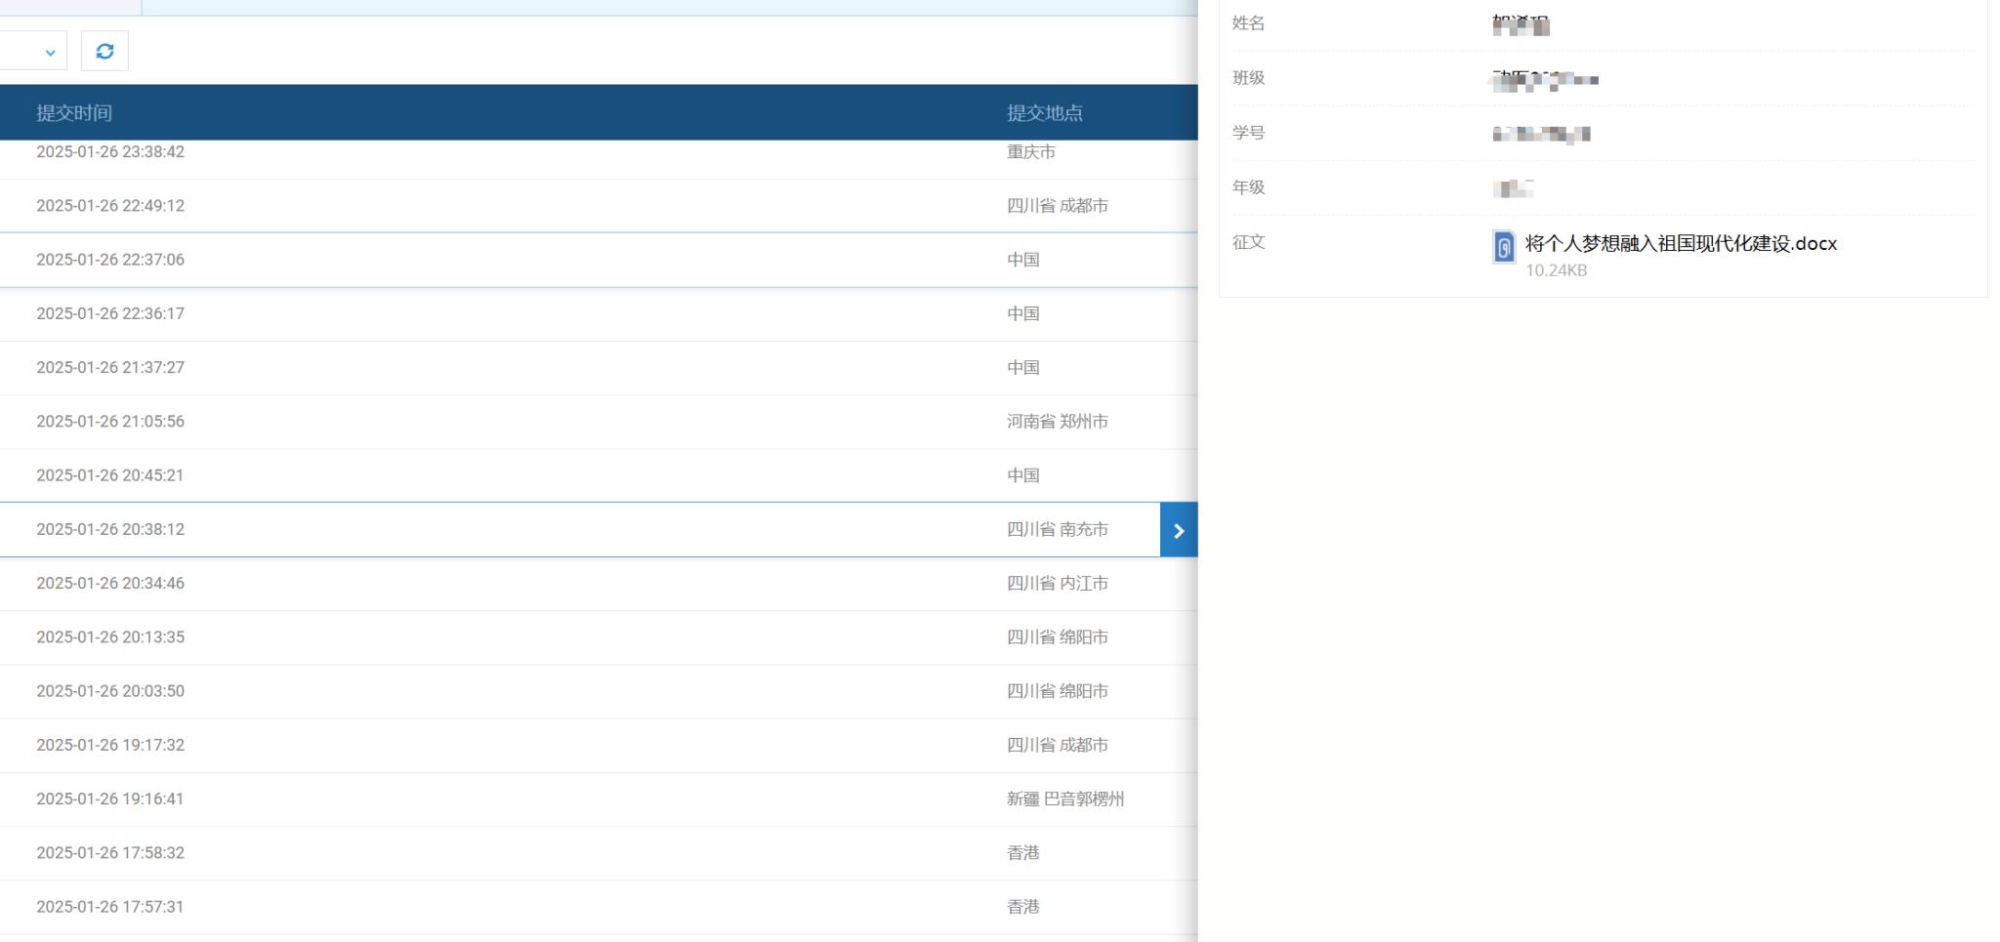Click the docx attachment file icon
2000x942 pixels.
coord(1504,247)
